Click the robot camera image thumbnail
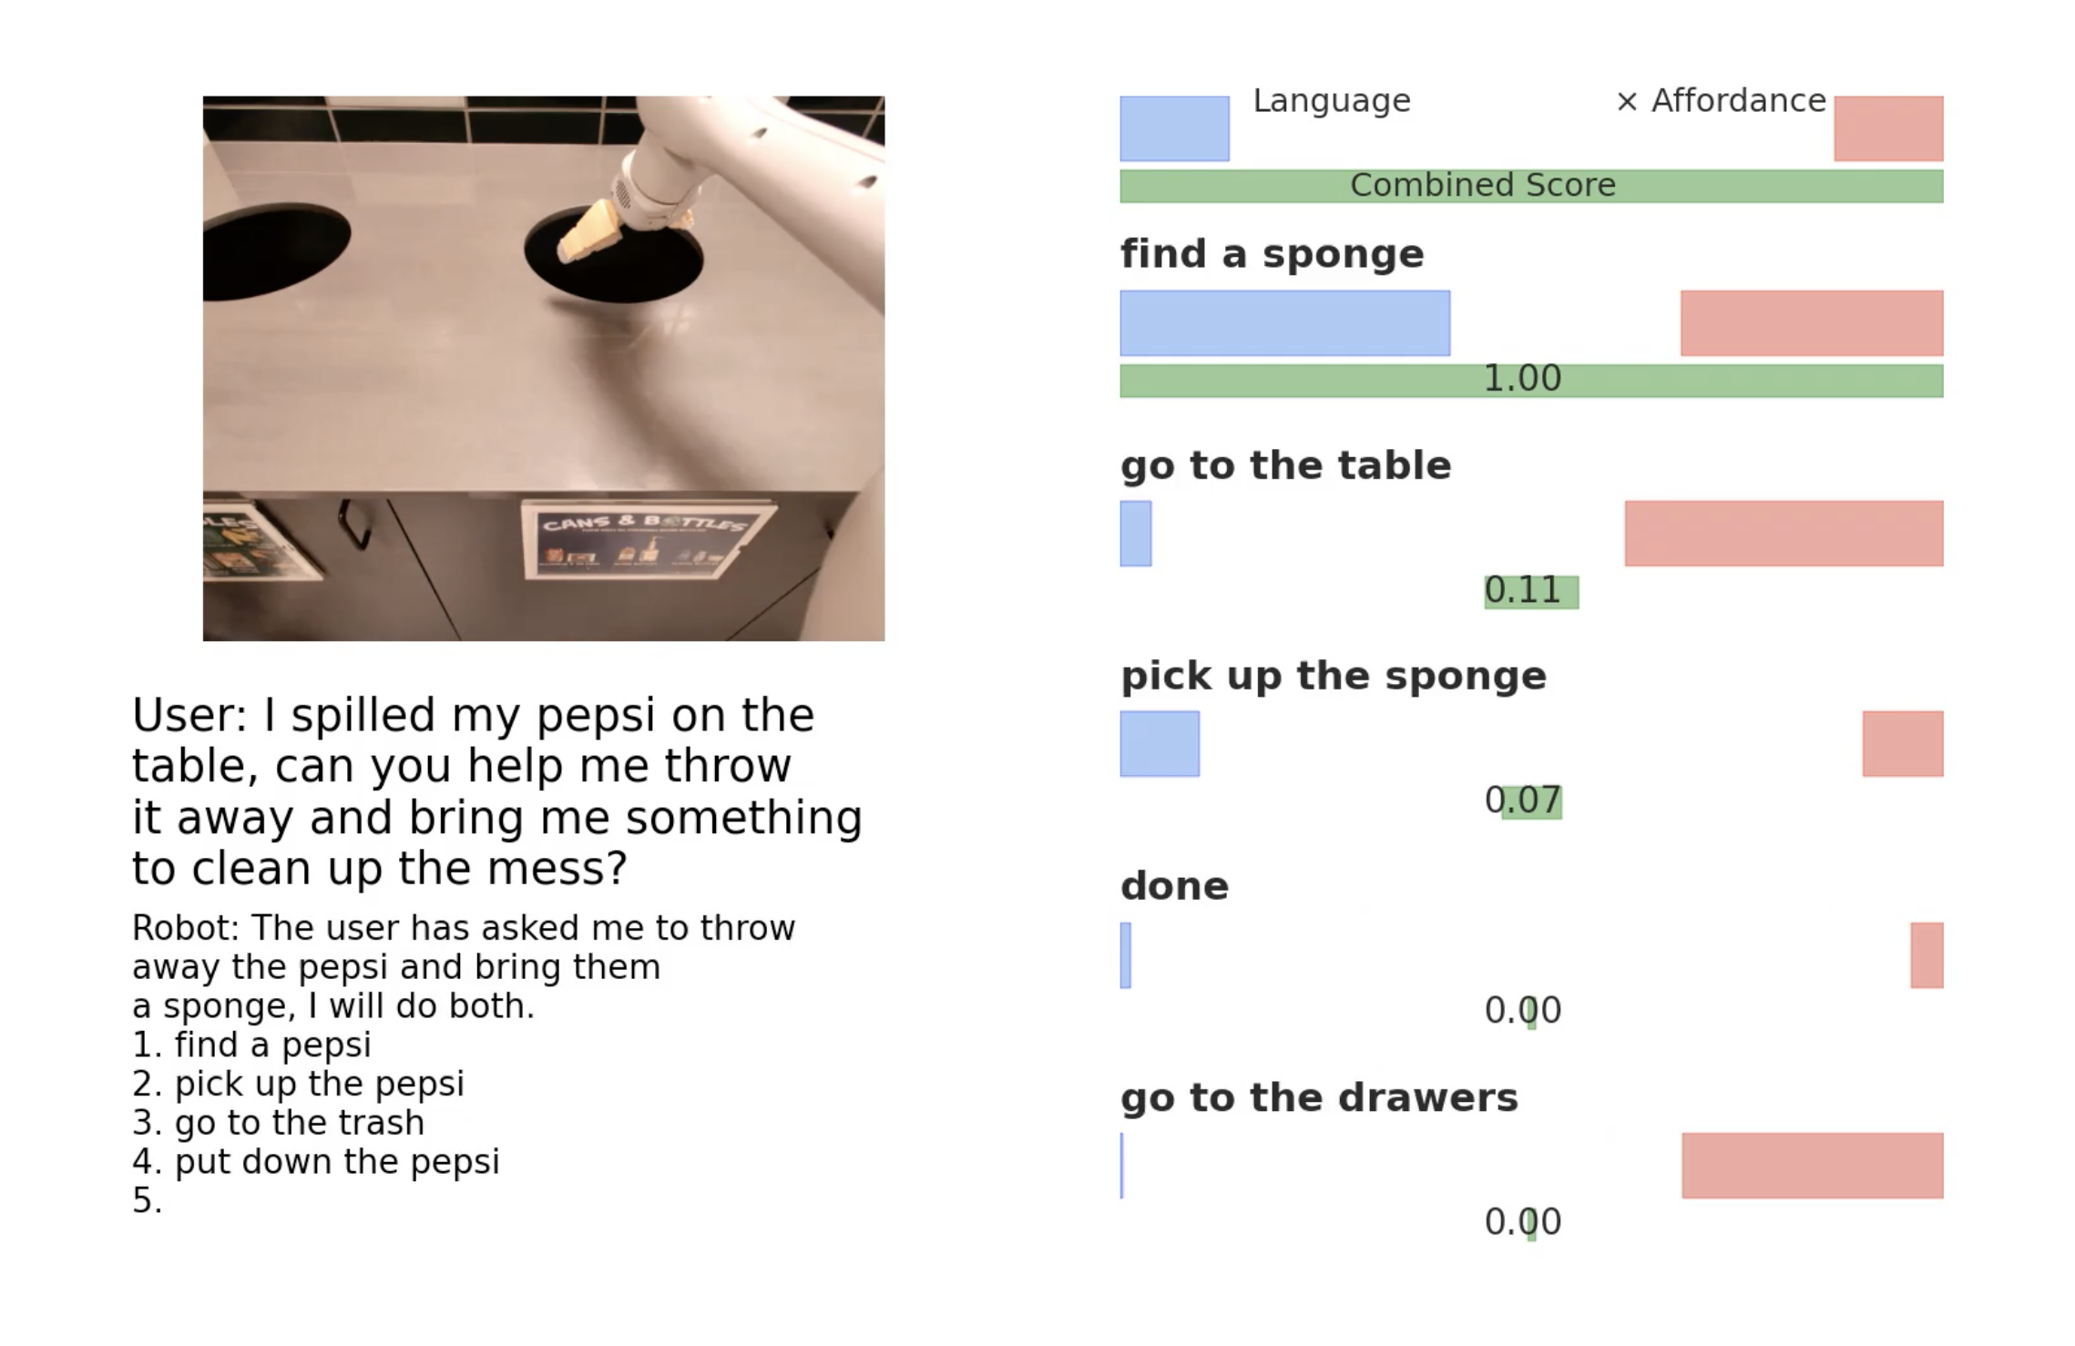The width and height of the screenshot is (2075, 1346). click(543, 368)
